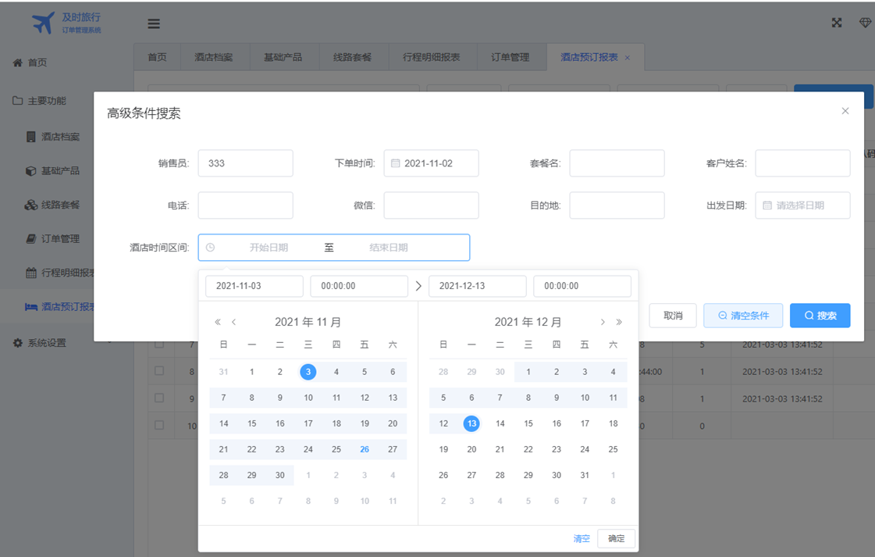The width and height of the screenshot is (875, 557).
Task: Edit the end date field 2021-12-13
Action: point(478,286)
